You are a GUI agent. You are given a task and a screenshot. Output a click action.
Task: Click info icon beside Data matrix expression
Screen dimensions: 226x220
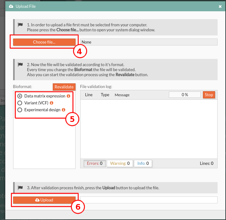pyautogui.click(x=68, y=96)
